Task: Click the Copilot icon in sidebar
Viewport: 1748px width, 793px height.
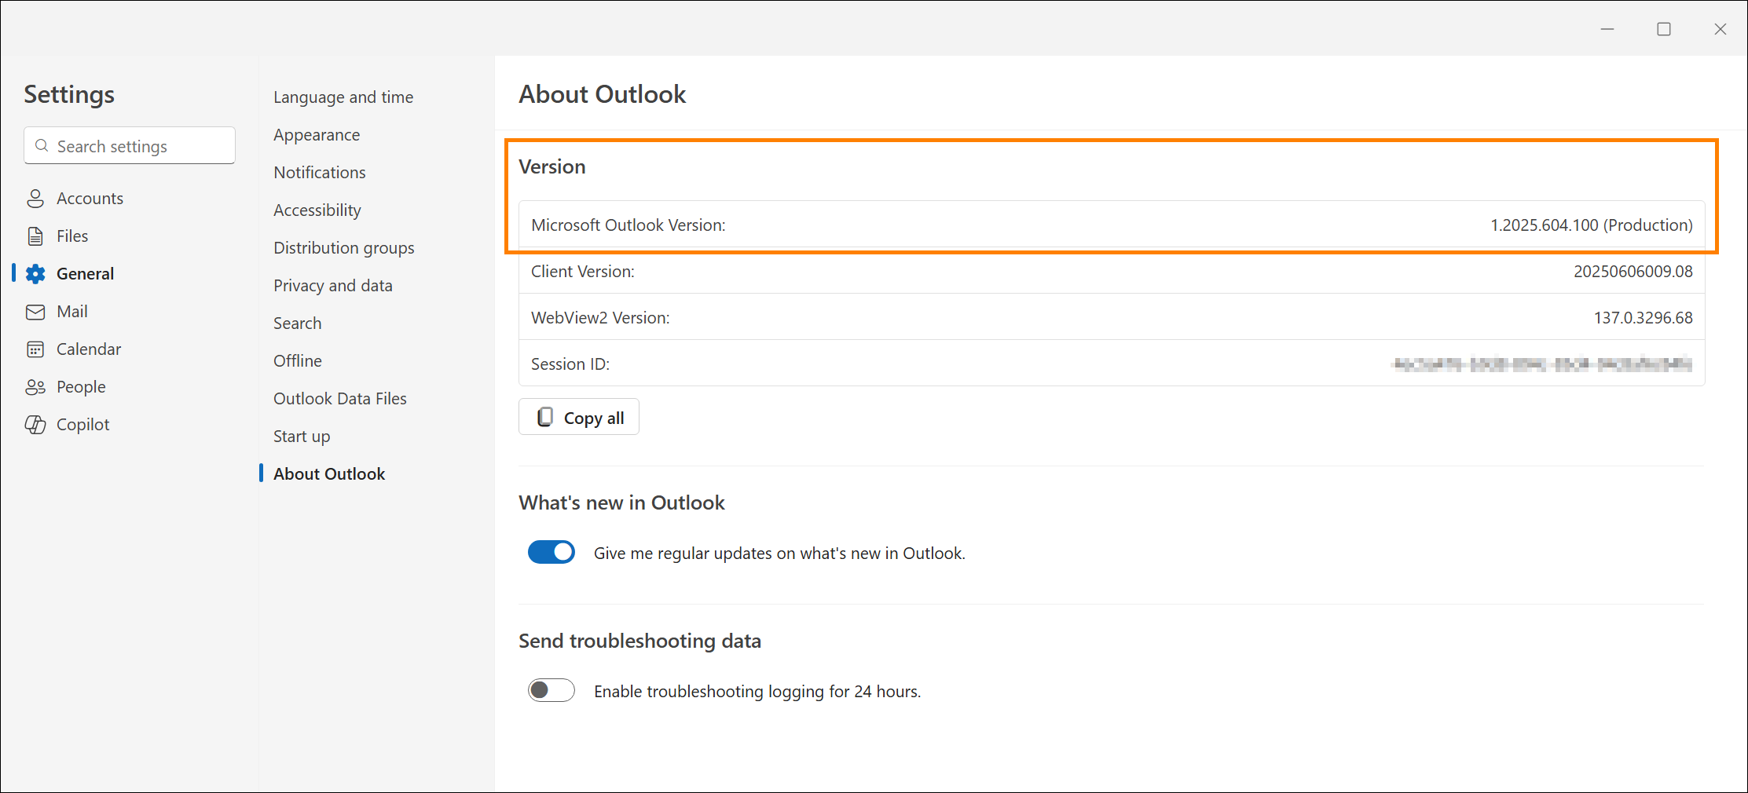Action: [35, 425]
